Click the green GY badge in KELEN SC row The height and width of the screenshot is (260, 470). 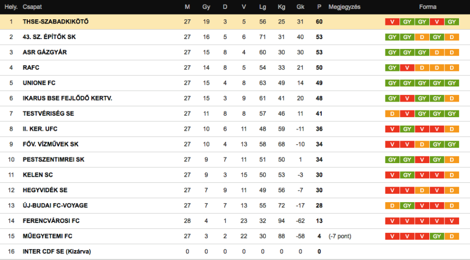pos(407,175)
